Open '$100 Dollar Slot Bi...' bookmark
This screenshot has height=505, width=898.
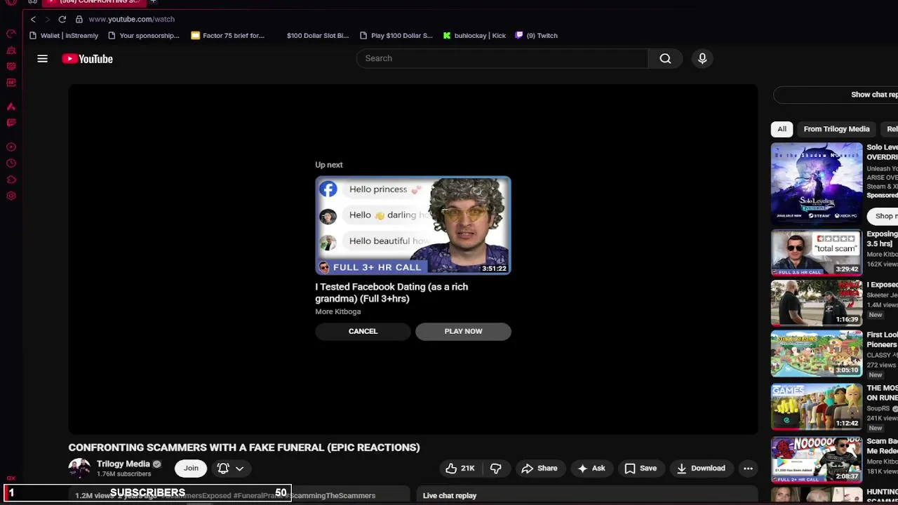317,35
